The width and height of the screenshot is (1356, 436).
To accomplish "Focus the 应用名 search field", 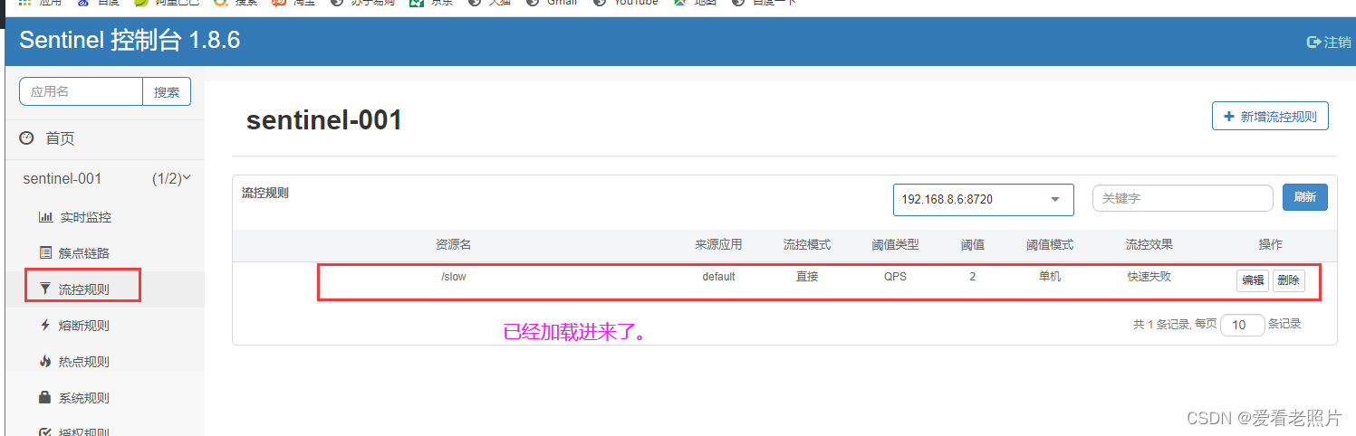I will (82, 91).
